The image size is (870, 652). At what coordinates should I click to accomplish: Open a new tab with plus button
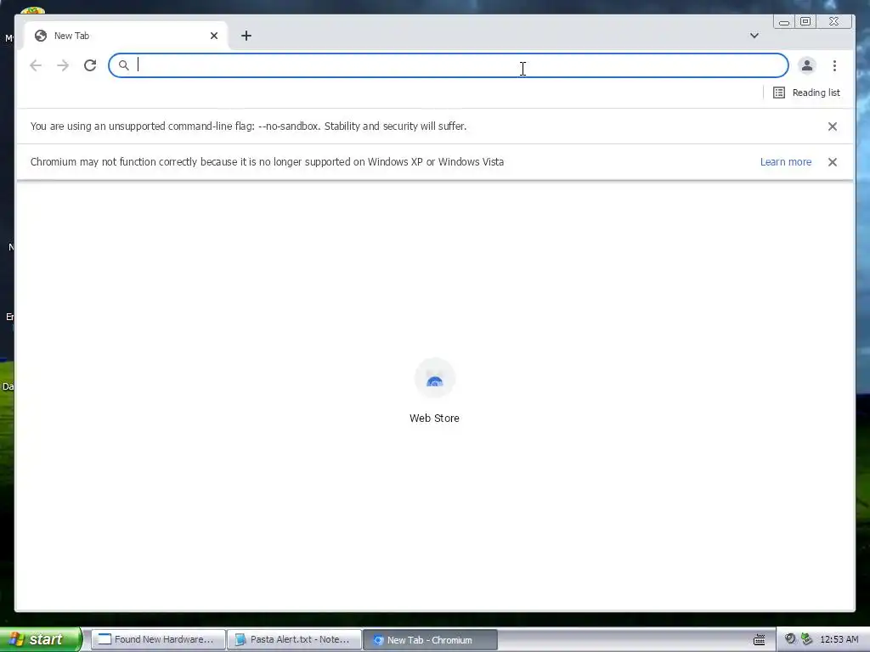[246, 36]
